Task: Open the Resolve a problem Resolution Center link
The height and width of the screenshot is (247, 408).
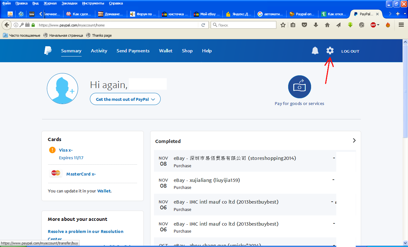Action: 85,235
